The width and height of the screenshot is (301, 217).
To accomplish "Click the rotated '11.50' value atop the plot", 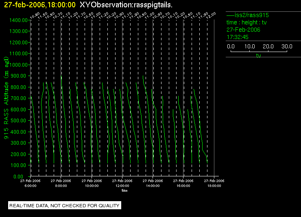I will click(43, 15).
